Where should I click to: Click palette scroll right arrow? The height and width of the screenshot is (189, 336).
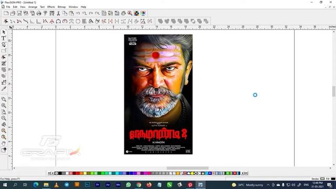(243, 173)
